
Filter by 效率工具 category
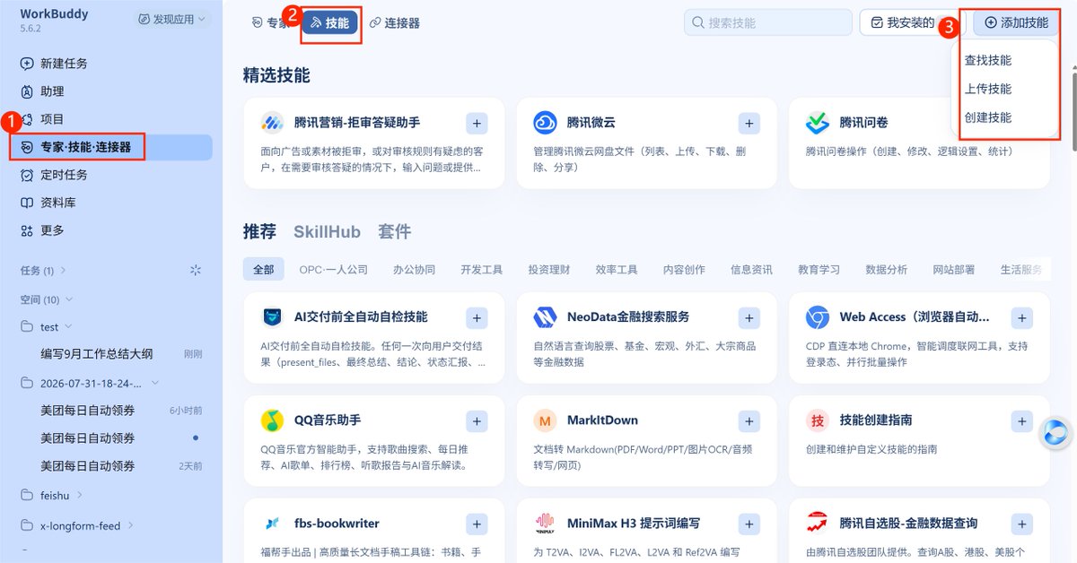(x=617, y=269)
